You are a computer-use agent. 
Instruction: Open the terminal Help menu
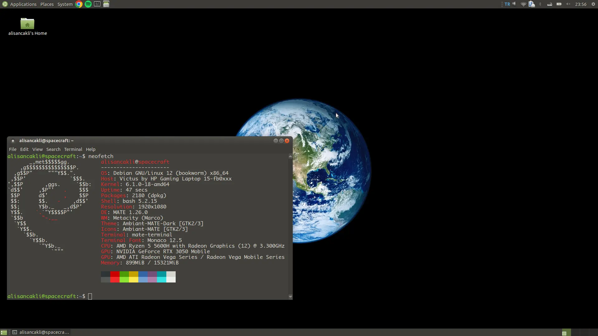click(91, 149)
